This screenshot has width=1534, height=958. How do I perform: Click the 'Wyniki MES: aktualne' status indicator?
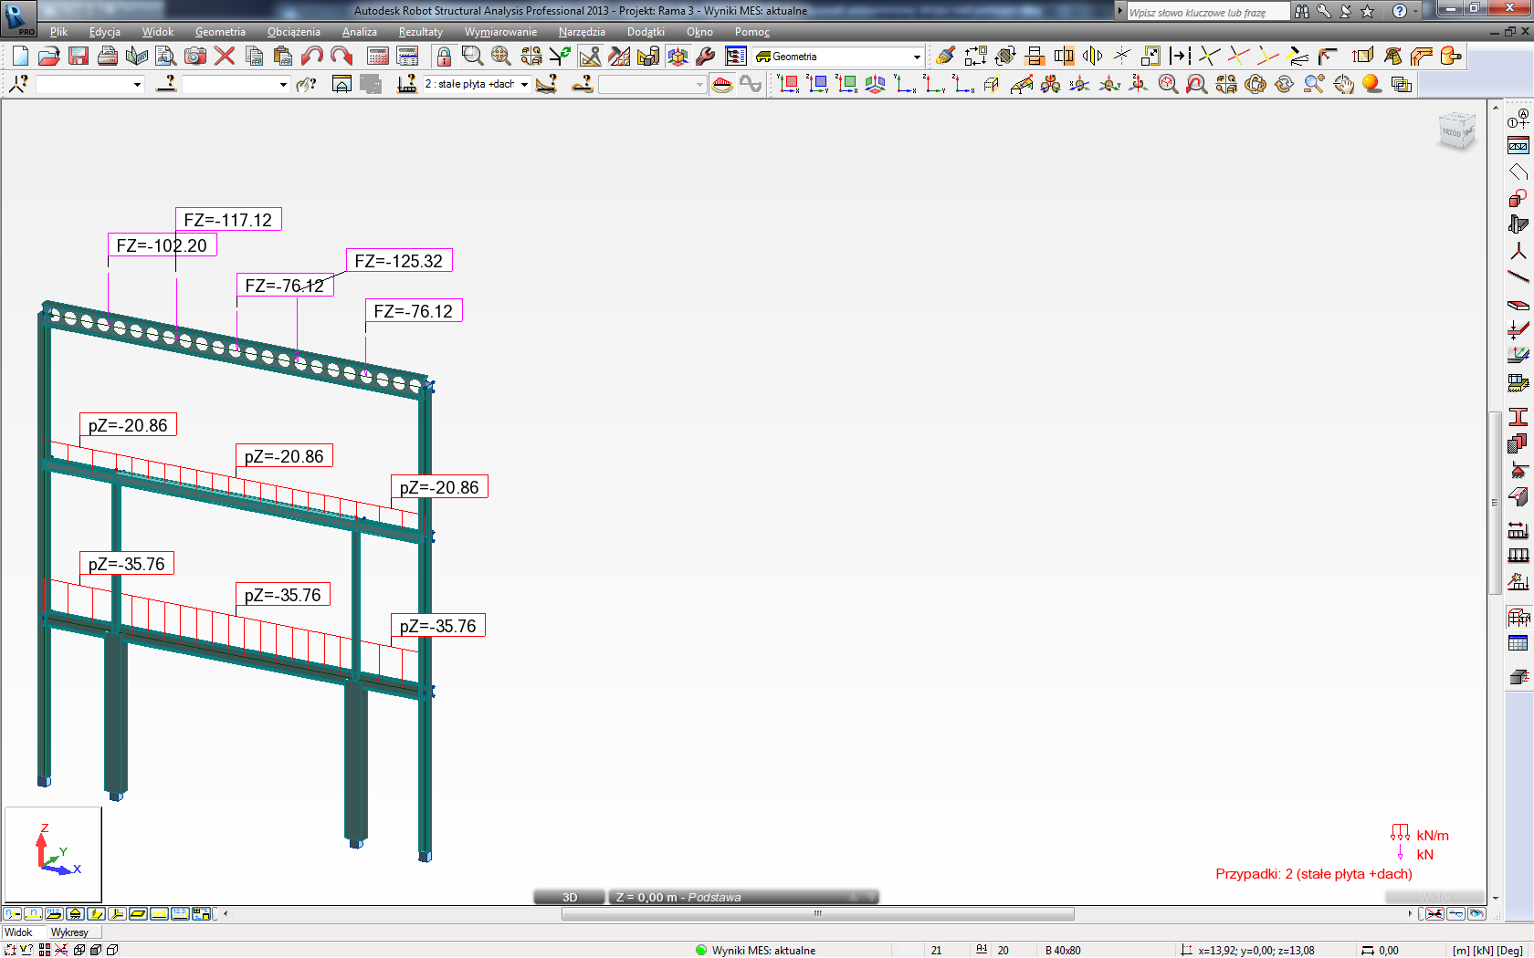click(756, 950)
